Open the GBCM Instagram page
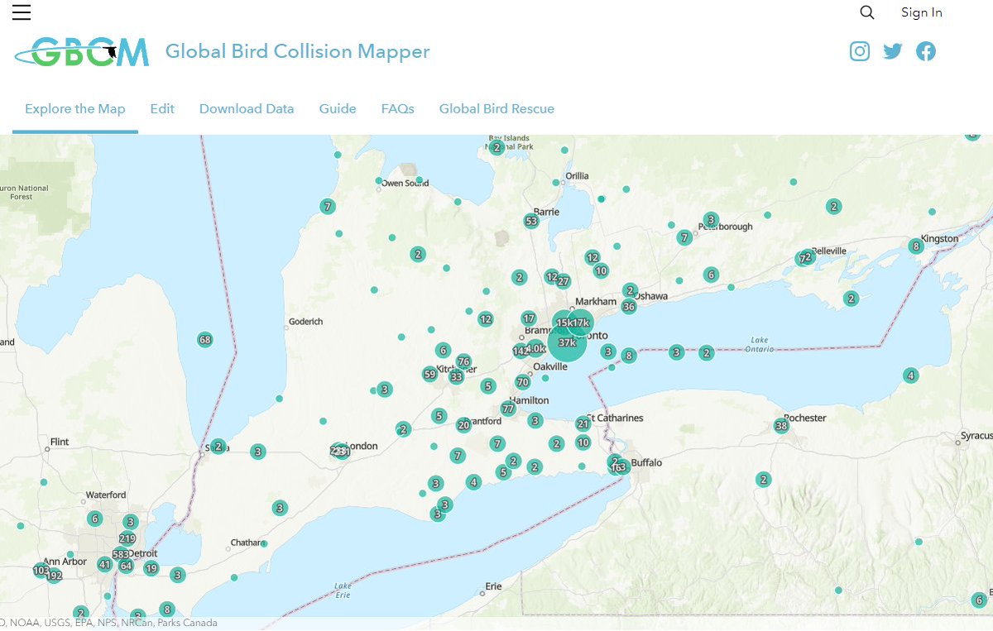The height and width of the screenshot is (631, 993). (859, 50)
